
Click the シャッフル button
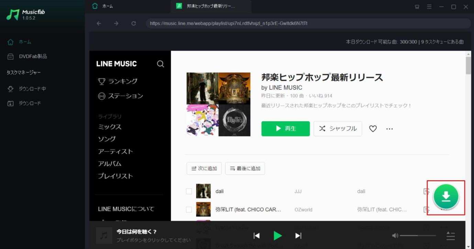338,129
